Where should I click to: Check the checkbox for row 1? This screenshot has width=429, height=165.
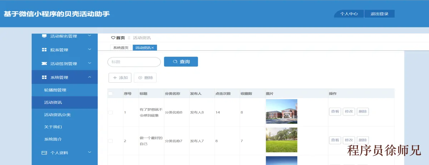click(110, 113)
